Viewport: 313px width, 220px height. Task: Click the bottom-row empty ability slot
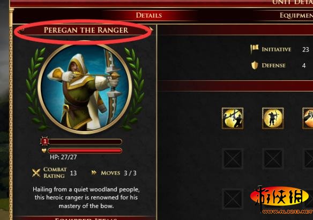click(x=233, y=199)
